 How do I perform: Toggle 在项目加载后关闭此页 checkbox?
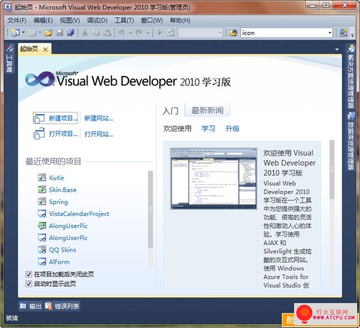[29, 274]
